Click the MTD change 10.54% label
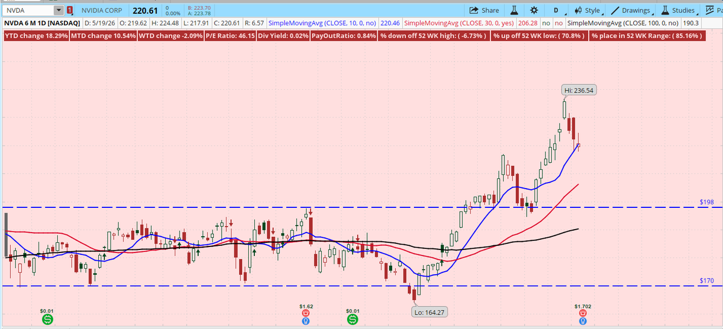 [x=103, y=36]
